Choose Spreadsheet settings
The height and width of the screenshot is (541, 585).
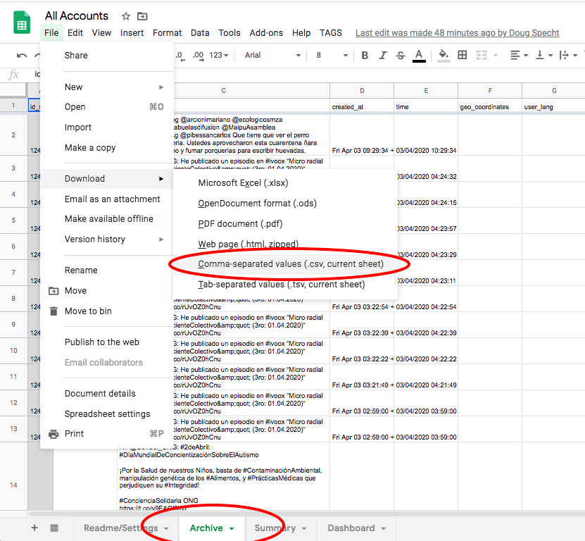pos(107,414)
